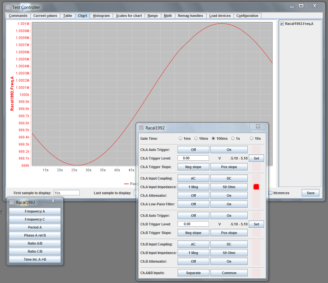Viewport: 328px width, 283px height.
Task: Select Pos slope for Ch.A Trigger Slope
Action: (229, 167)
